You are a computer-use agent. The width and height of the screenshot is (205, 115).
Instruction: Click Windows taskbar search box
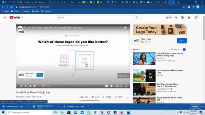(x=29, y=112)
